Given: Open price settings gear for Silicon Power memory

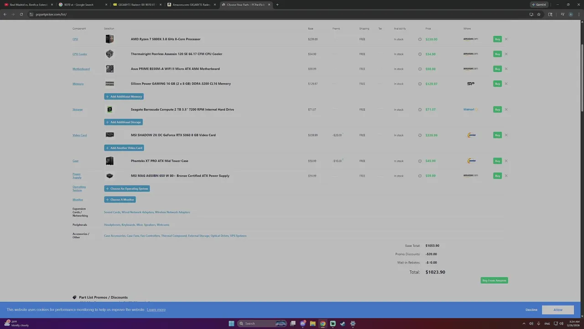Looking at the screenshot, I should tap(420, 84).
